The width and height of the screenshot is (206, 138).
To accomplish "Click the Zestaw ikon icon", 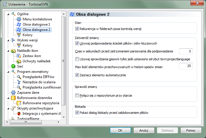I will click(x=19, y=56).
